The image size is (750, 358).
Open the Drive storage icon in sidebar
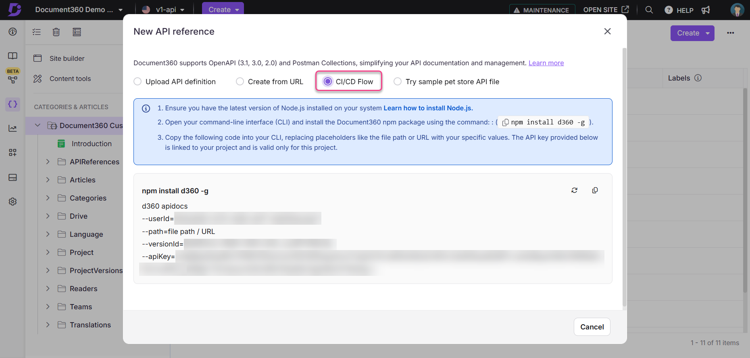(13, 177)
